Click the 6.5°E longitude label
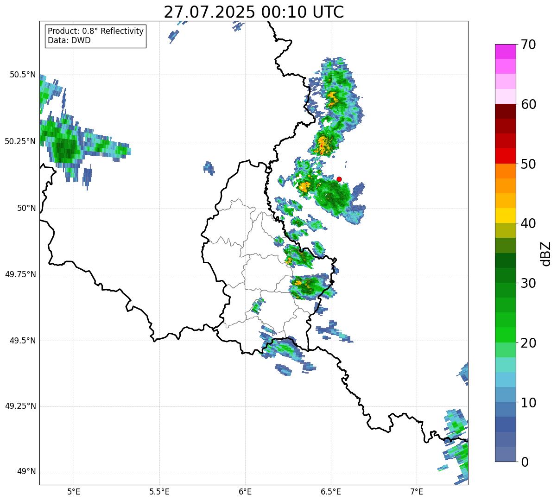 coord(331,492)
